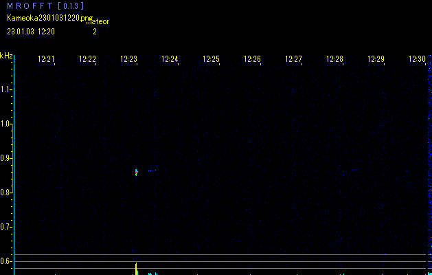Screen dimensions: 432x275
Task: Click the 1.1 frequency axis label
Action: 5,89
